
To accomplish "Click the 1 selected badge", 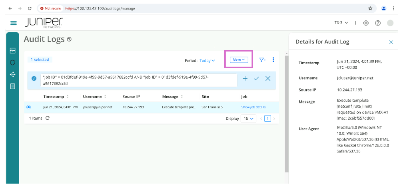I will click(x=40, y=59).
